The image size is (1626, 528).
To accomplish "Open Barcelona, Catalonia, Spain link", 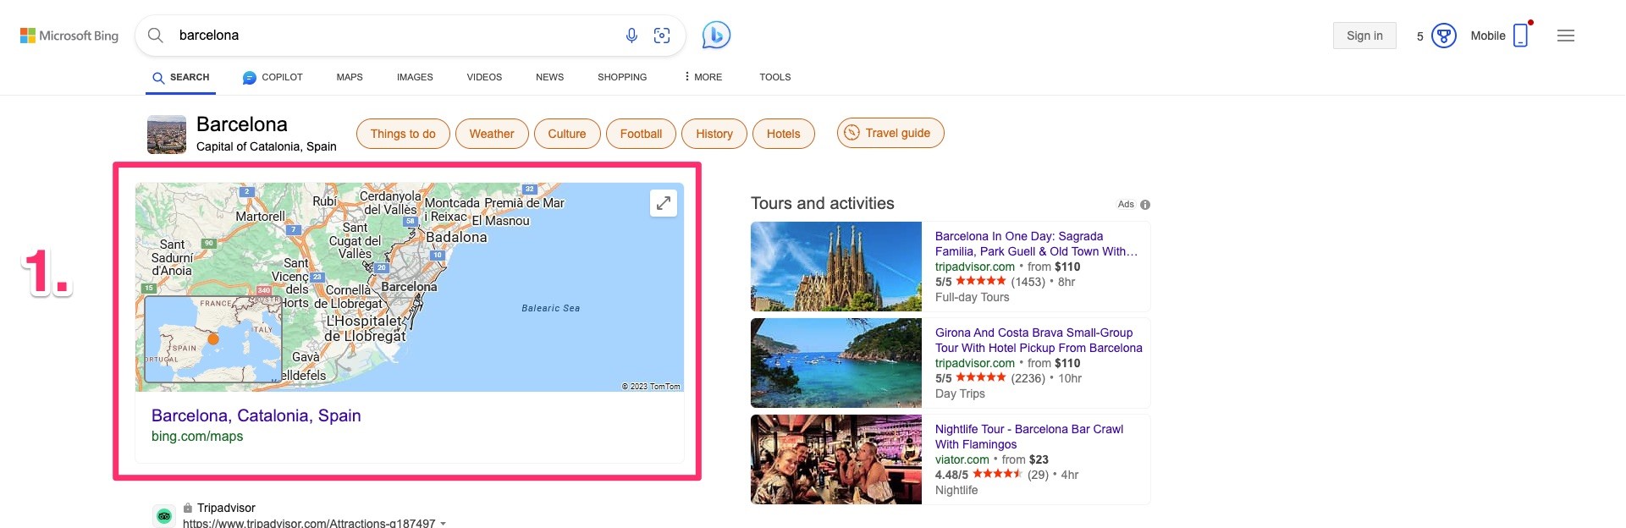I will (256, 415).
